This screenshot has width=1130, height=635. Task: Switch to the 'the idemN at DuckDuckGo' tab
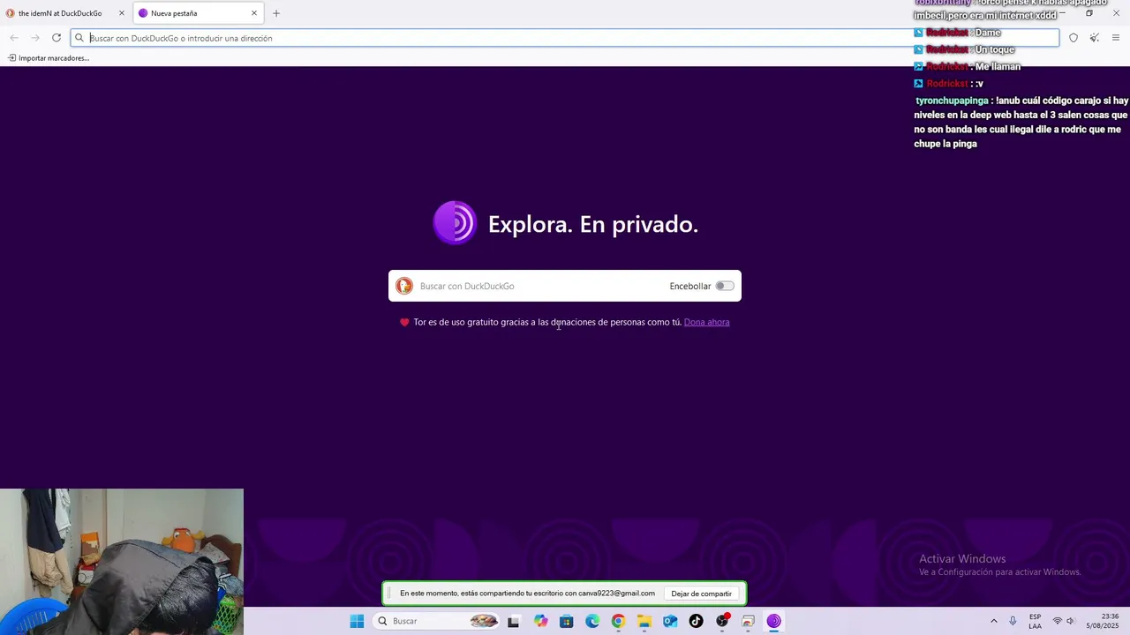64,13
